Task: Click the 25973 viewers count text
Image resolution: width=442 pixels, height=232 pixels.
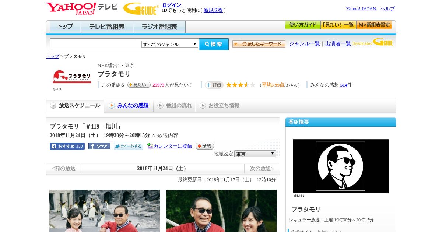Action: pos(158,85)
